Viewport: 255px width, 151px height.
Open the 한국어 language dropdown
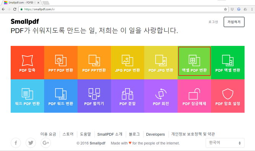[x=225, y=143]
